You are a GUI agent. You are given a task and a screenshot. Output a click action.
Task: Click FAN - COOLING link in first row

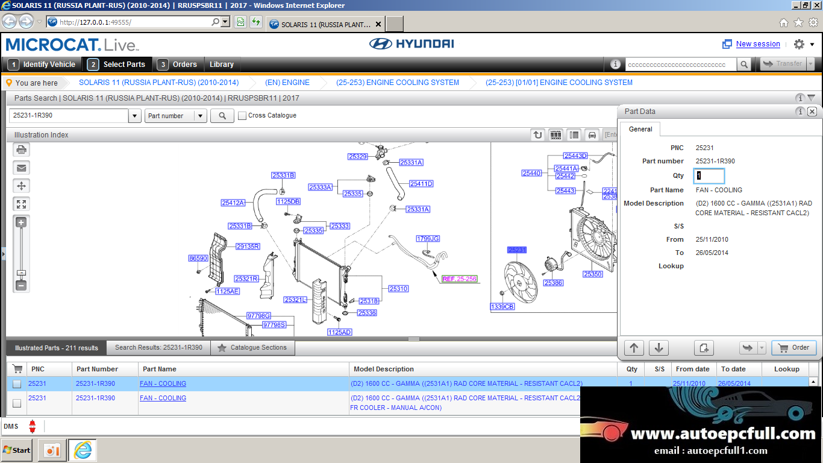click(x=163, y=384)
